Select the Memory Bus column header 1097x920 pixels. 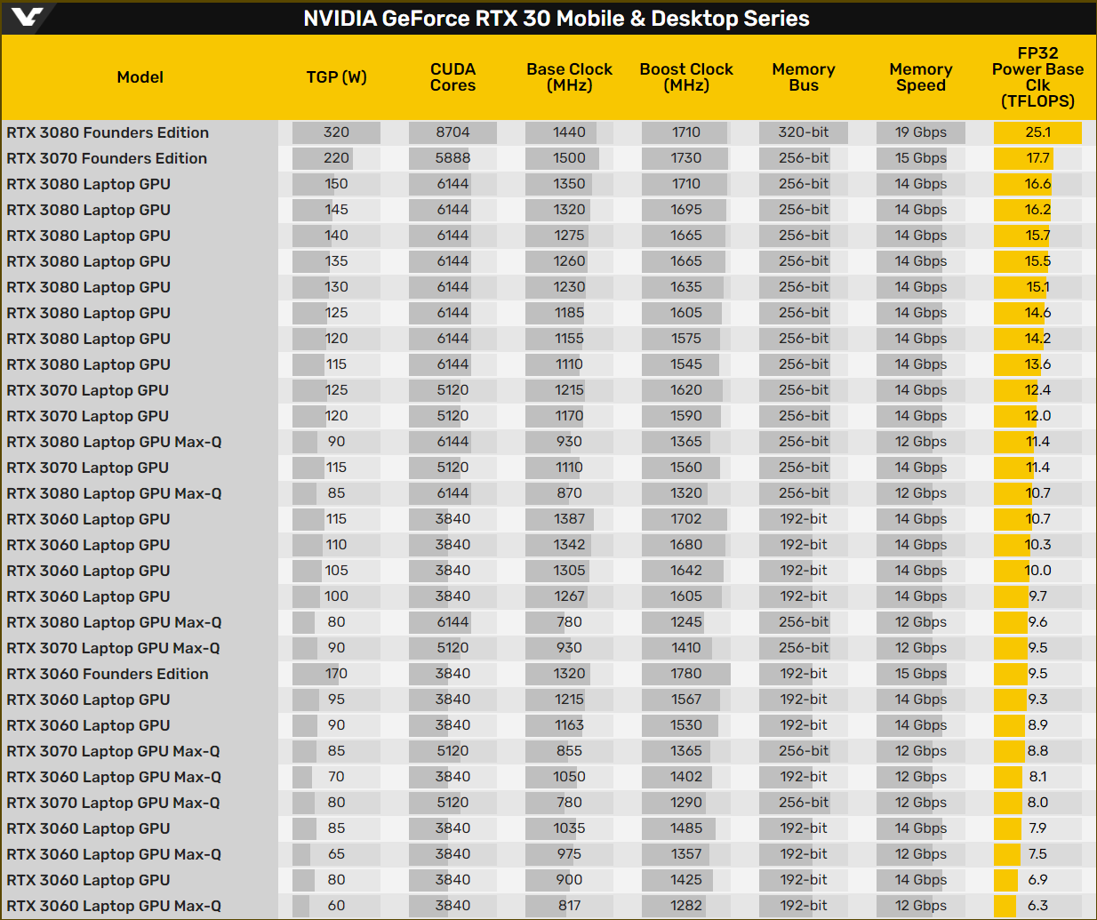(x=804, y=77)
